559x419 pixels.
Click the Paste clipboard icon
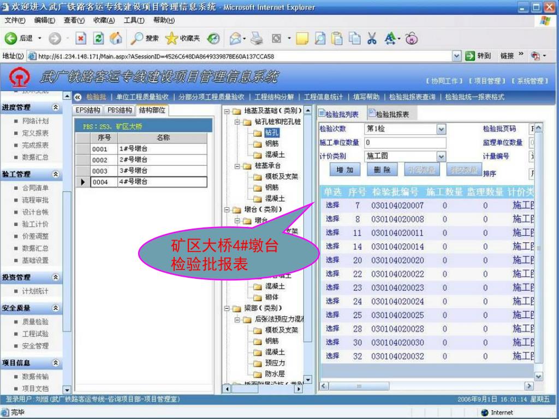[x=337, y=38]
